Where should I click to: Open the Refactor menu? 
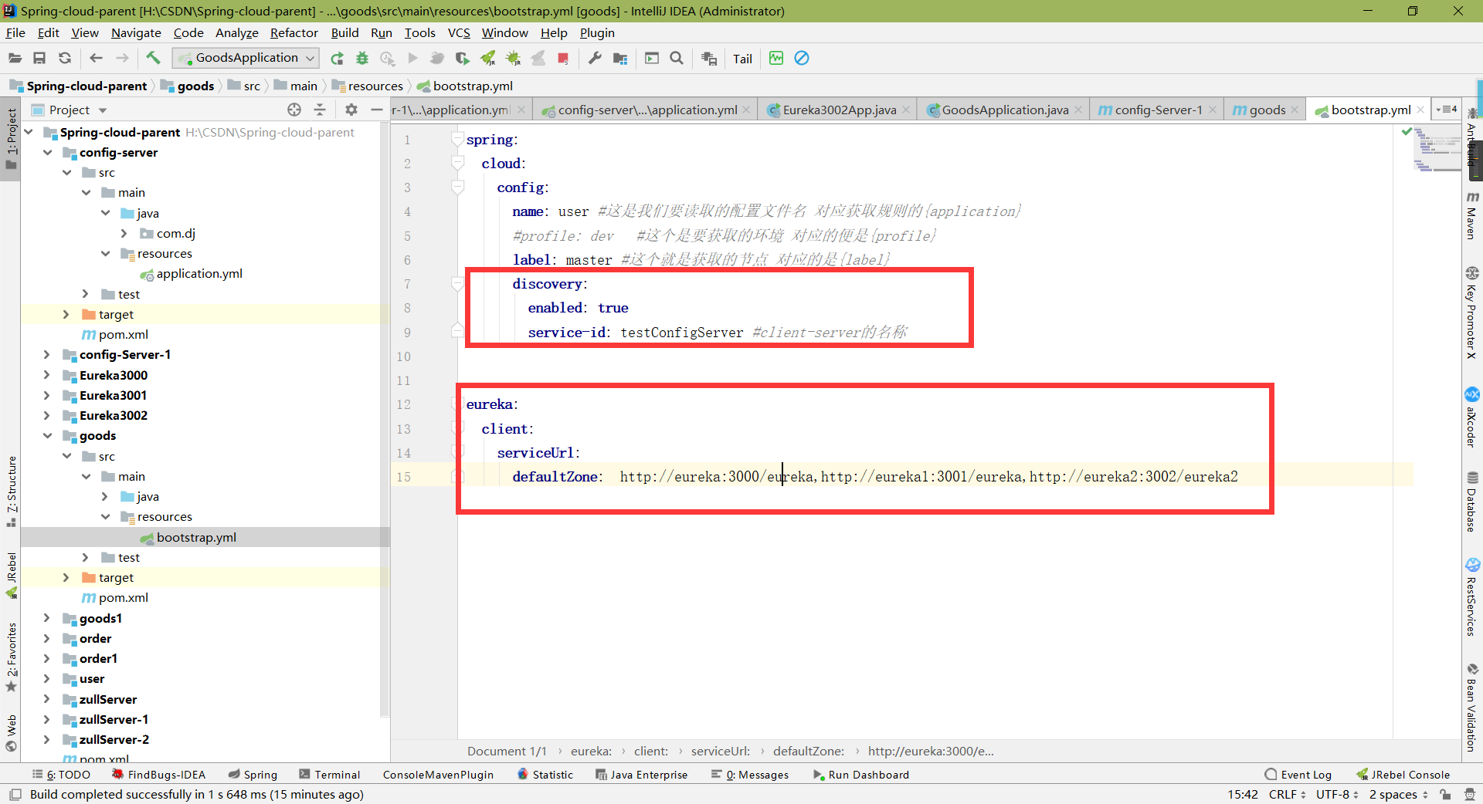294,32
